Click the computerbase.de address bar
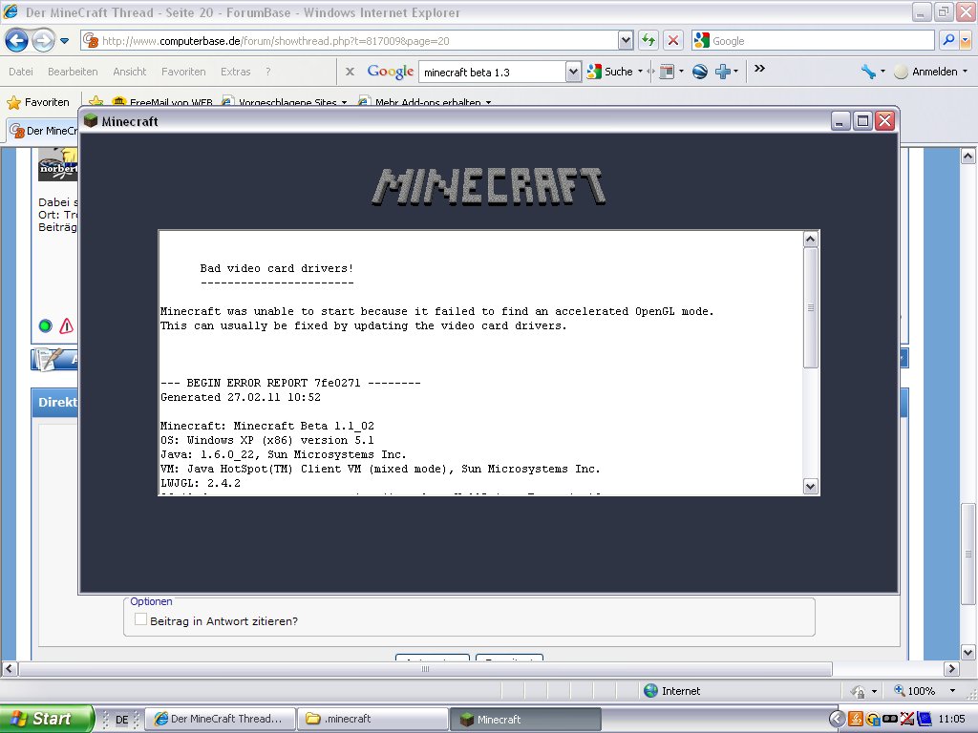Image resolution: width=978 pixels, height=733 pixels. coord(350,40)
